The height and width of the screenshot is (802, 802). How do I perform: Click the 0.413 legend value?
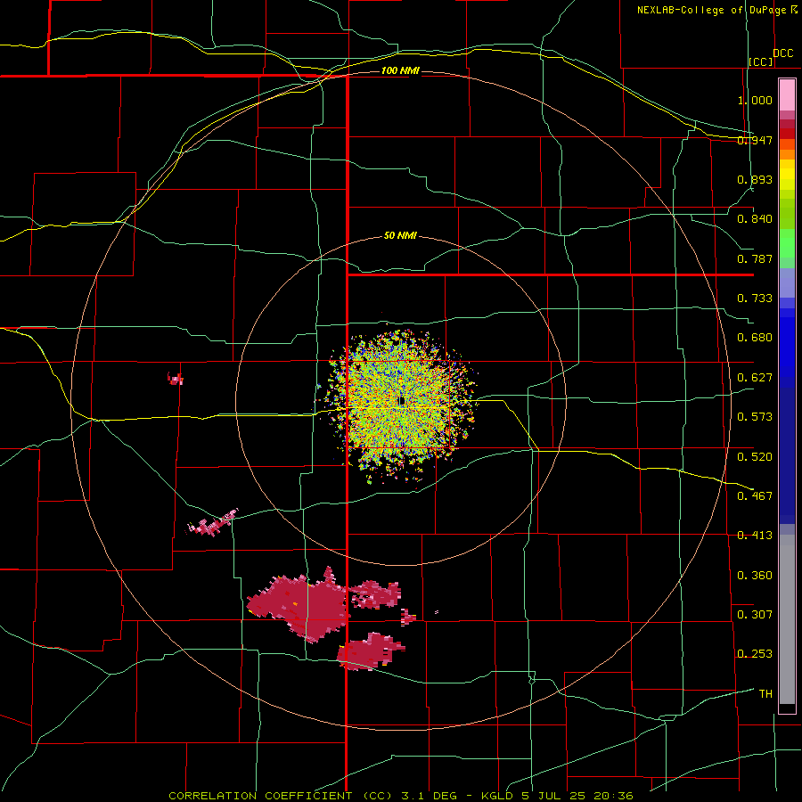click(x=755, y=536)
